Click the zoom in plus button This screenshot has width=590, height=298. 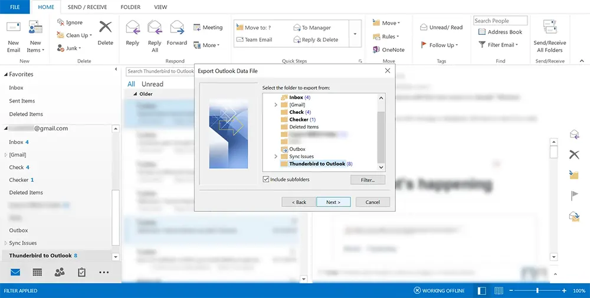564,290
